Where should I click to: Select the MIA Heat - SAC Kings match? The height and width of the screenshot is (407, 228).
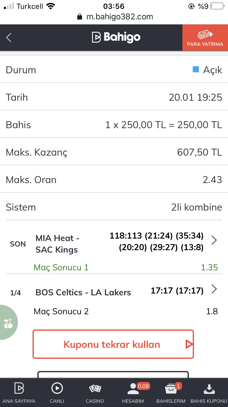click(x=57, y=244)
